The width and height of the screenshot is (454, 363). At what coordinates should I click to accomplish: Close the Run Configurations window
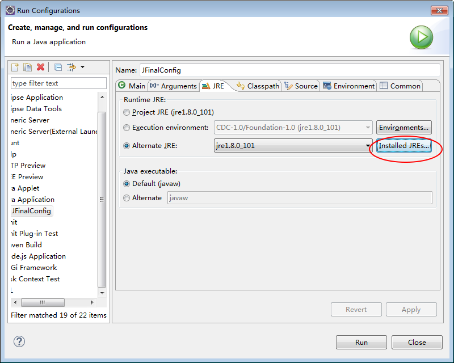pyautogui.click(x=439, y=10)
